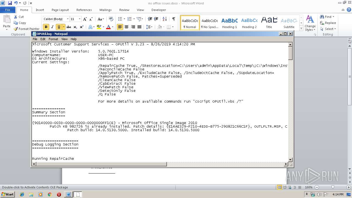Apply the Heading 1 style
Screen dimensions: 352x198
click(230, 23)
